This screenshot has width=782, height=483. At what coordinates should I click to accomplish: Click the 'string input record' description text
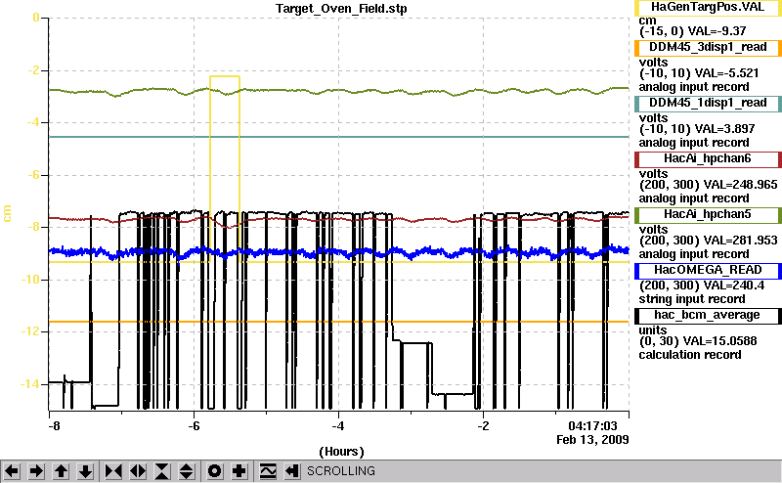point(692,299)
